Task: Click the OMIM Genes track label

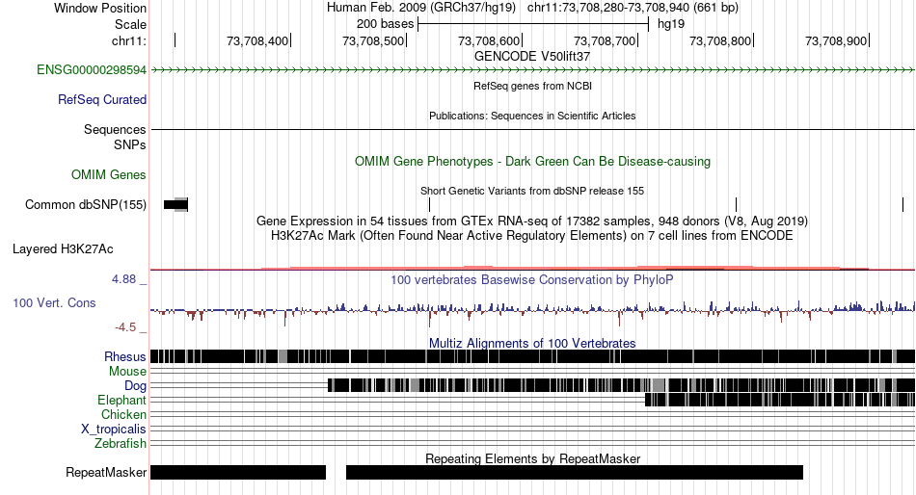Action: [x=108, y=175]
